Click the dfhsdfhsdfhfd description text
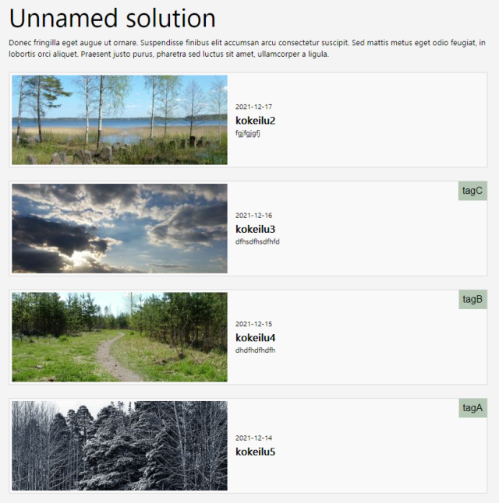The height and width of the screenshot is (503, 499). coord(257,241)
